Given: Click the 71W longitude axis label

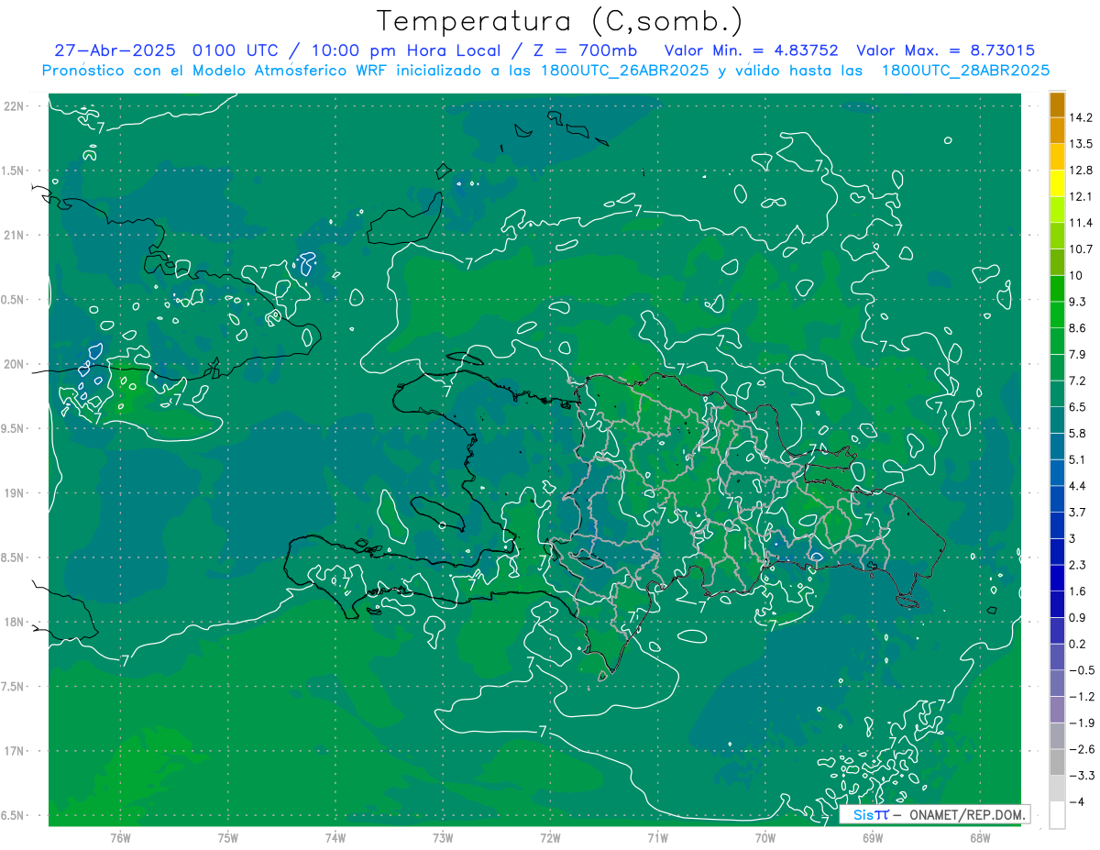Looking at the screenshot, I should tap(657, 837).
